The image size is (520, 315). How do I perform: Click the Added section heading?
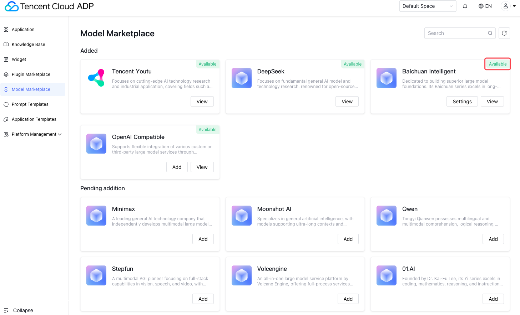(89, 51)
